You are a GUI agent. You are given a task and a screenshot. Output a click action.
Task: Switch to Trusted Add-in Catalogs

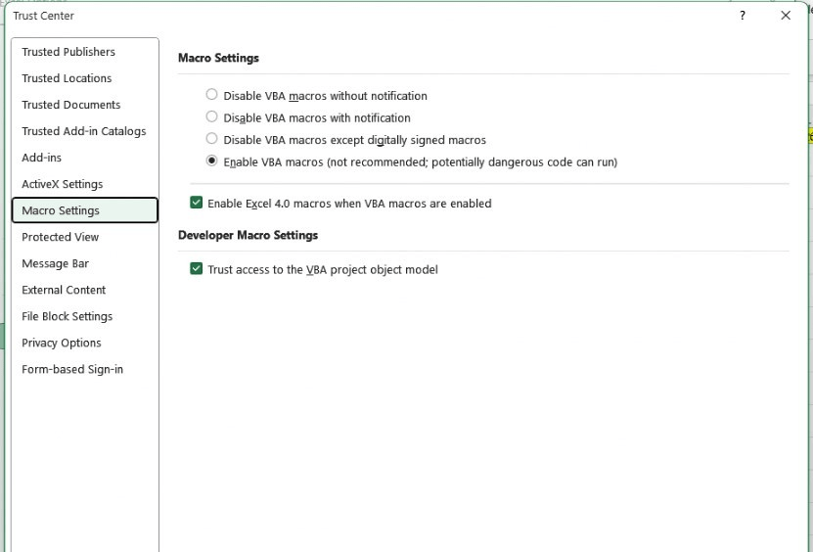(x=85, y=131)
